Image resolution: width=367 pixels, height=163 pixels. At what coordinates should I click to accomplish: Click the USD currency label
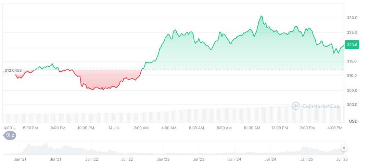point(353,121)
